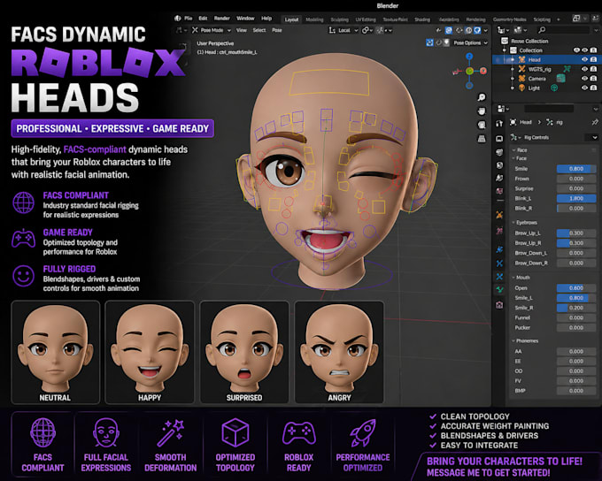Hide the Head object with its eye icon
Viewport: 602px width, 481px height.
click(x=584, y=60)
